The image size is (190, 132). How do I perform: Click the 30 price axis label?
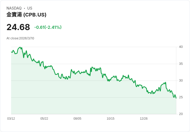point(181,81)
